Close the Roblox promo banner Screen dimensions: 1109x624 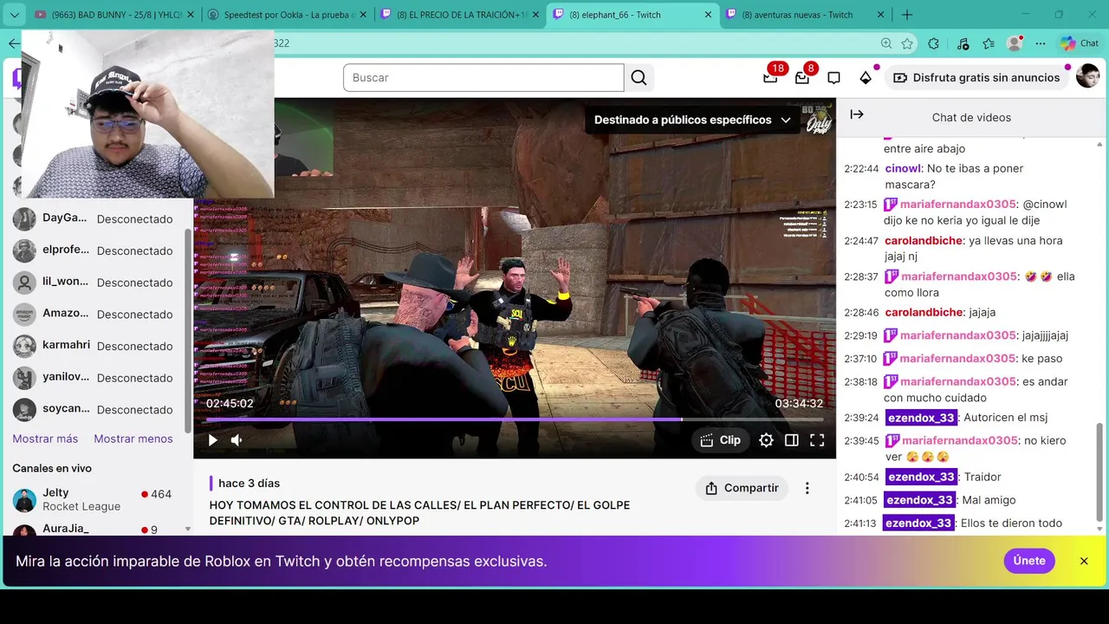click(x=1084, y=561)
